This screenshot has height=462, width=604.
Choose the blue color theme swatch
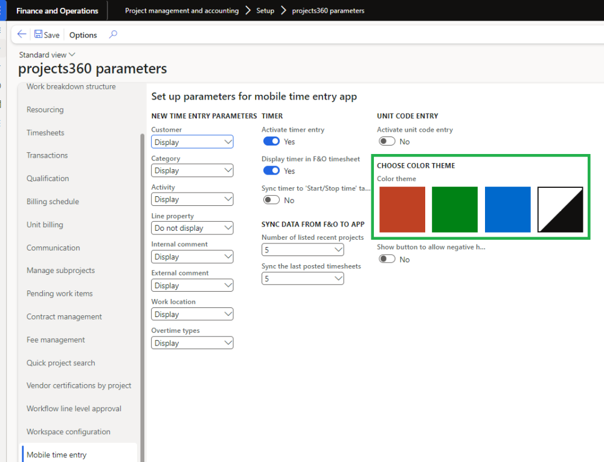507,210
